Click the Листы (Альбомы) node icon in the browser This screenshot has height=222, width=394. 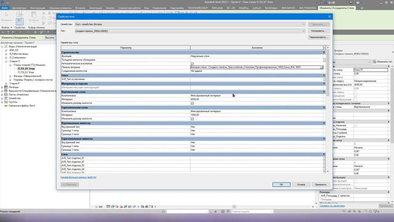pyautogui.click(x=6, y=94)
